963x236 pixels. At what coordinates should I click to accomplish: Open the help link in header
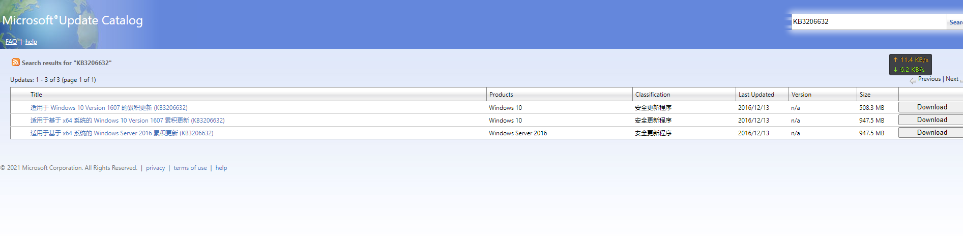(31, 42)
